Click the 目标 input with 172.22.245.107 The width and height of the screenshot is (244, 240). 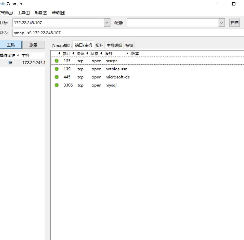tap(58, 23)
